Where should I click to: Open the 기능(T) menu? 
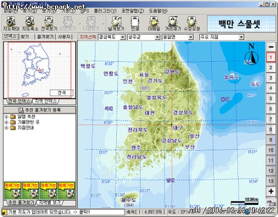(68, 11)
